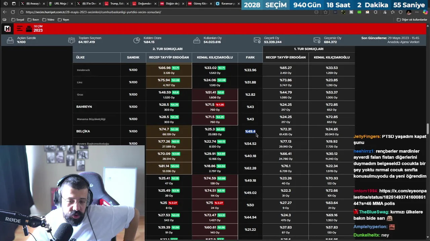Click the %54.52 difference value
The image size is (430, 241).
point(250,144)
